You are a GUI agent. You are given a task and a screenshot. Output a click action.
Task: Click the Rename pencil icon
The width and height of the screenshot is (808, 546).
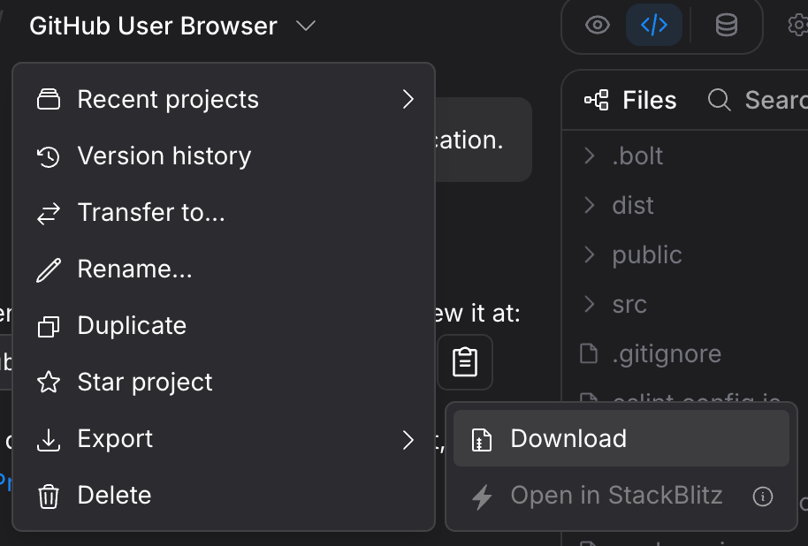(x=49, y=270)
